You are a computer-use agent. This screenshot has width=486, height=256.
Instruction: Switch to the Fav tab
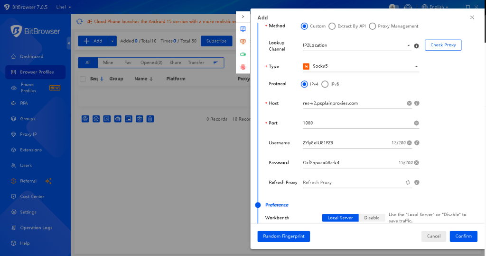[x=128, y=62]
